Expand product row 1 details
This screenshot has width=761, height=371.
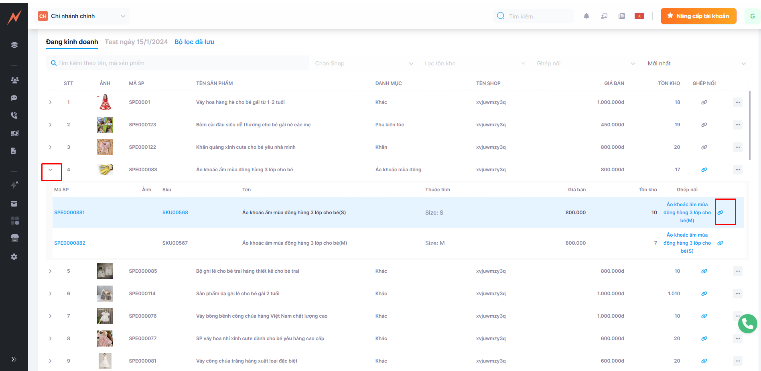click(51, 102)
